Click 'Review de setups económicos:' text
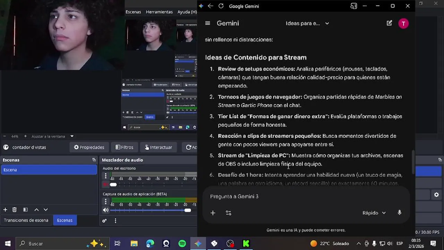The width and height of the screenshot is (444, 250). pyautogui.click(x=256, y=69)
